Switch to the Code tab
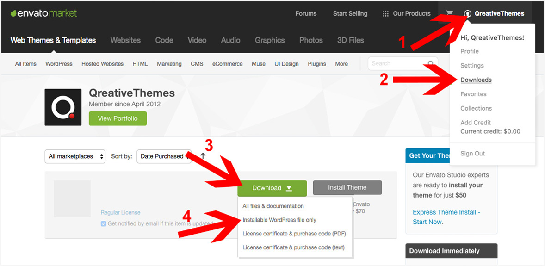Image resolution: width=545 pixels, height=266 pixels. pyautogui.click(x=164, y=40)
